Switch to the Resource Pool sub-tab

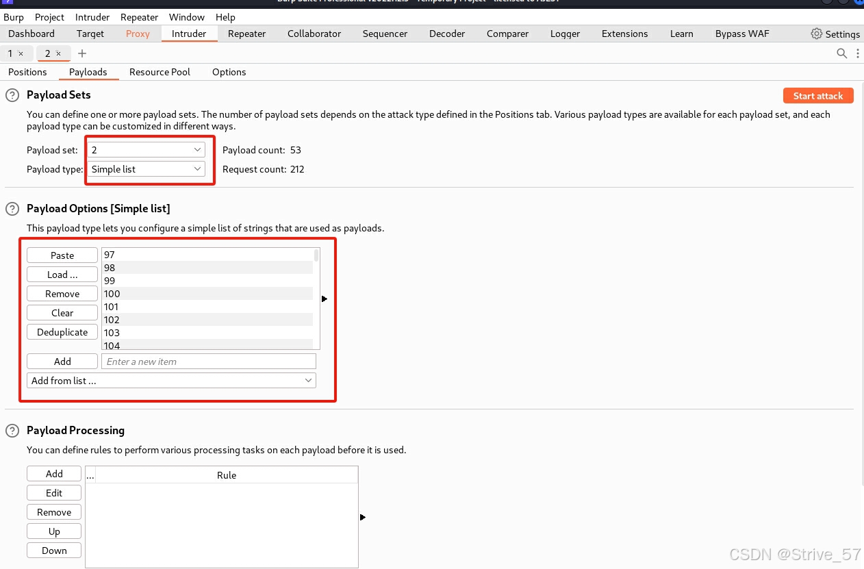click(x=160, y=72)
